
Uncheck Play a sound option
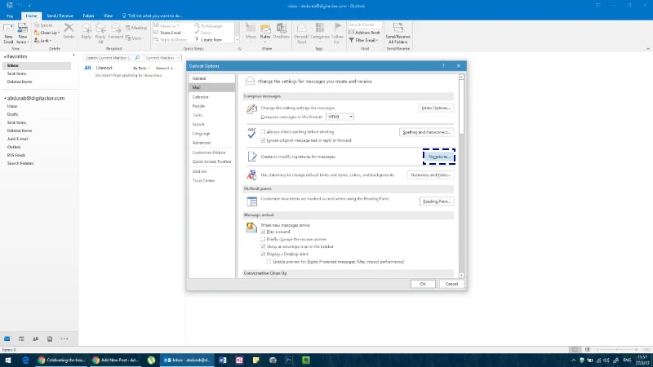pos(263,232)
